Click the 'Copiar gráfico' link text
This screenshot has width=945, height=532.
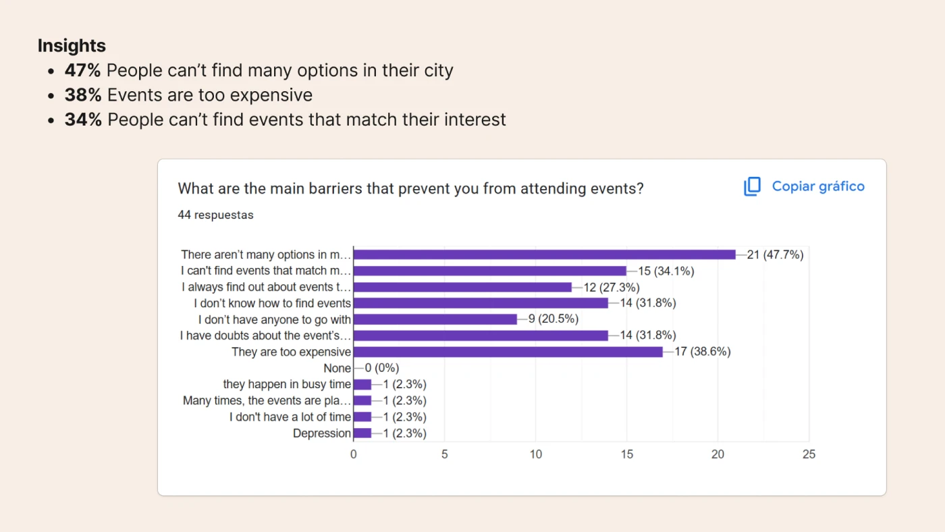[x=818, y=186]
